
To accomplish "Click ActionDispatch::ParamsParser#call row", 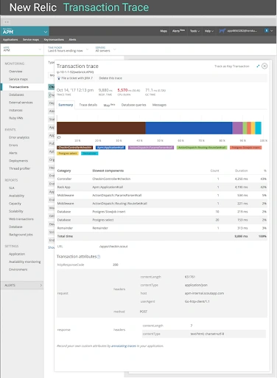I will [162, 195].
